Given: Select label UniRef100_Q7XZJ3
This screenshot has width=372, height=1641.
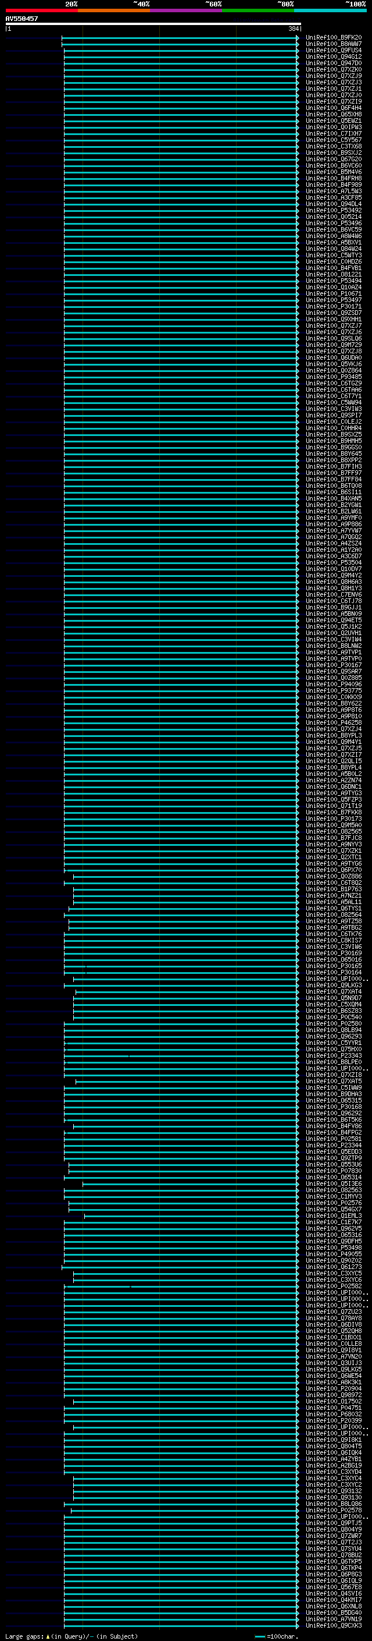Looking at the screenshot, I should click(333, 82).
